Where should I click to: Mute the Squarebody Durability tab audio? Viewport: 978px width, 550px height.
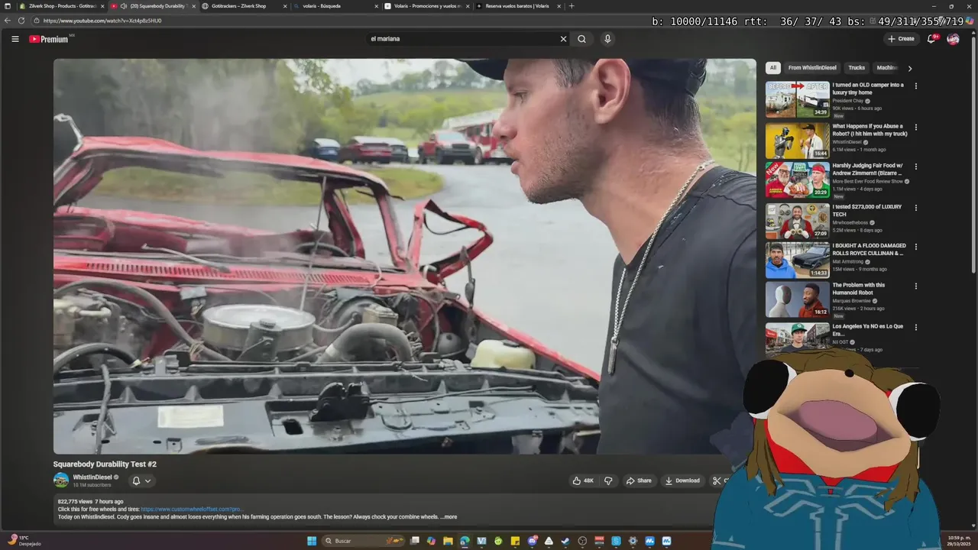point(124,6)
